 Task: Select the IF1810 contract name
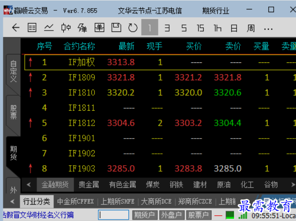82,92
